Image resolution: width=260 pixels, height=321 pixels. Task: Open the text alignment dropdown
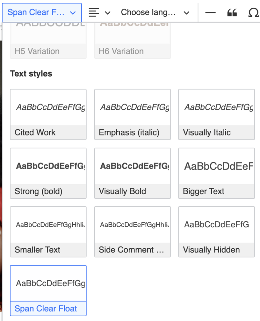(99, 13)
